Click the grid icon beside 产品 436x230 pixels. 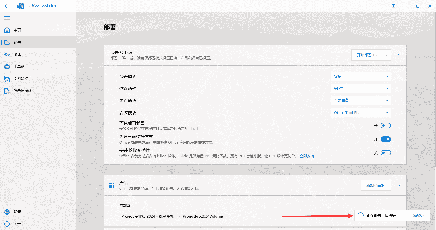(112, 185)
